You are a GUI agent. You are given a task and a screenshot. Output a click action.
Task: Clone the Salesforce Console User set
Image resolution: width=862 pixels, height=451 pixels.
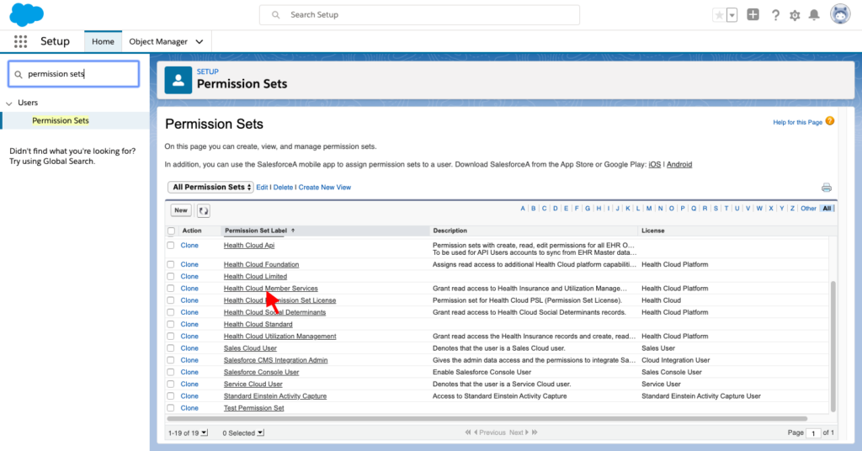pos(189,372)
